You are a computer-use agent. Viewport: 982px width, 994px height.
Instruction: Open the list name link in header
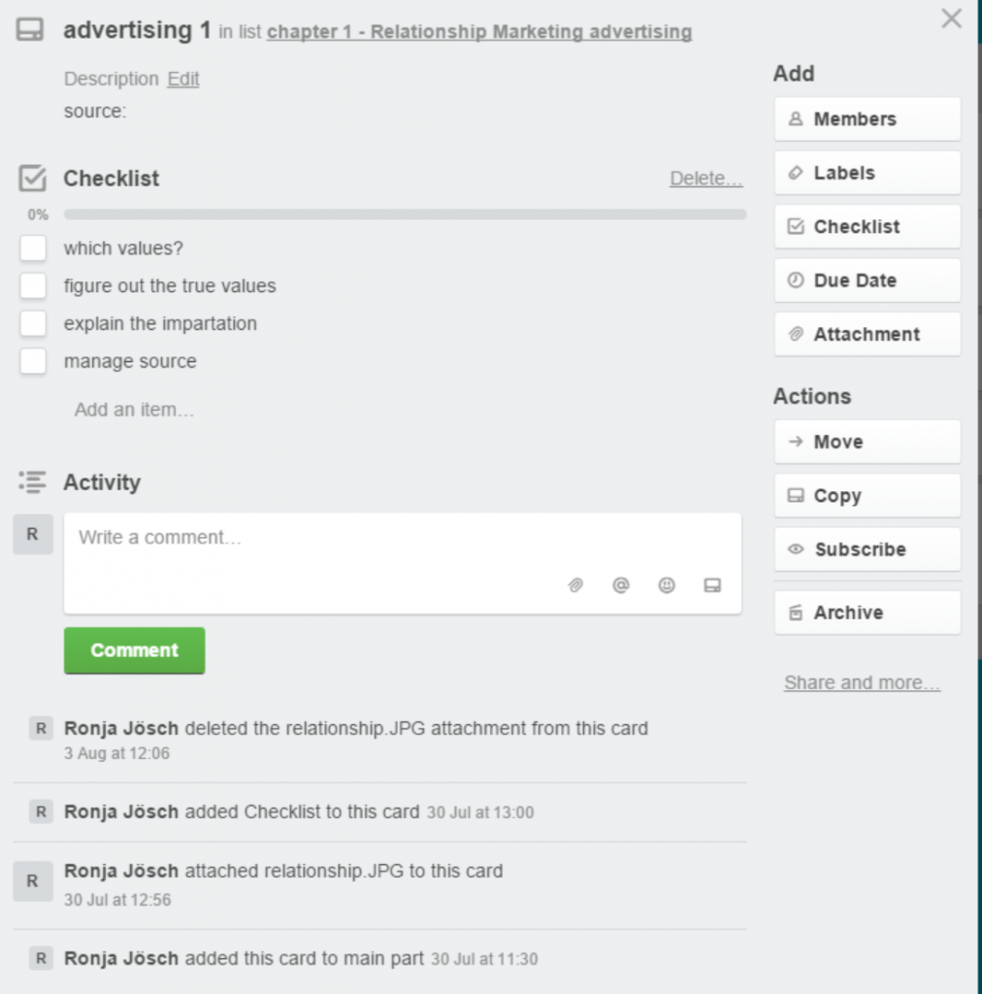479,32
